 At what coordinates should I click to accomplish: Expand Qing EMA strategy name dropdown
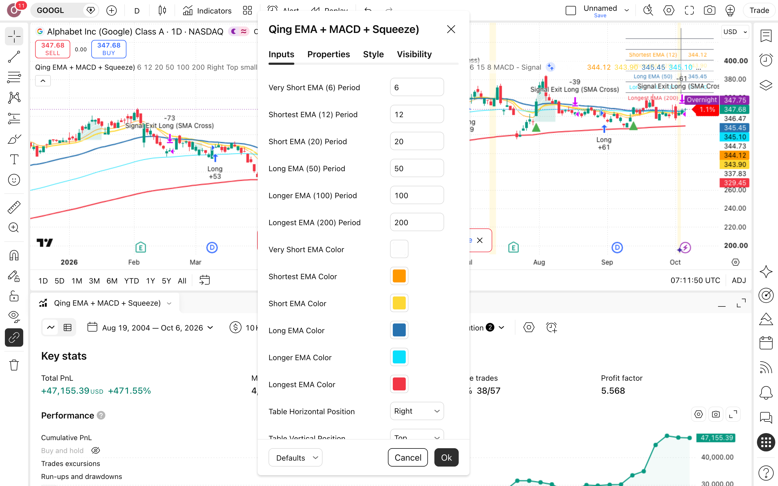tap(169, 303)
